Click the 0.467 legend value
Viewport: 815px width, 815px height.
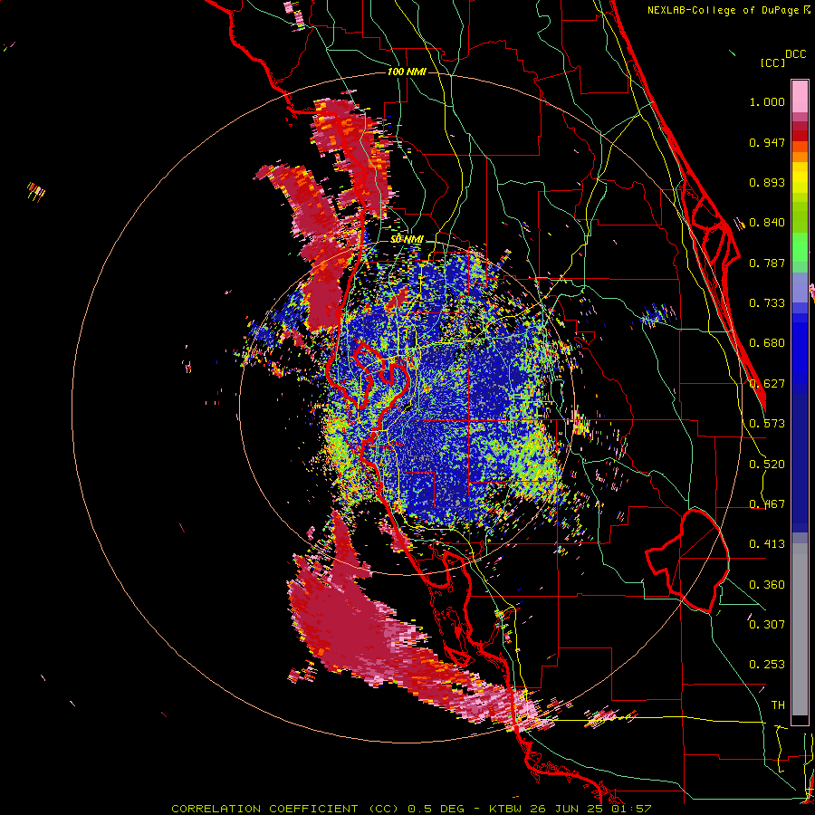click(767, 504)
